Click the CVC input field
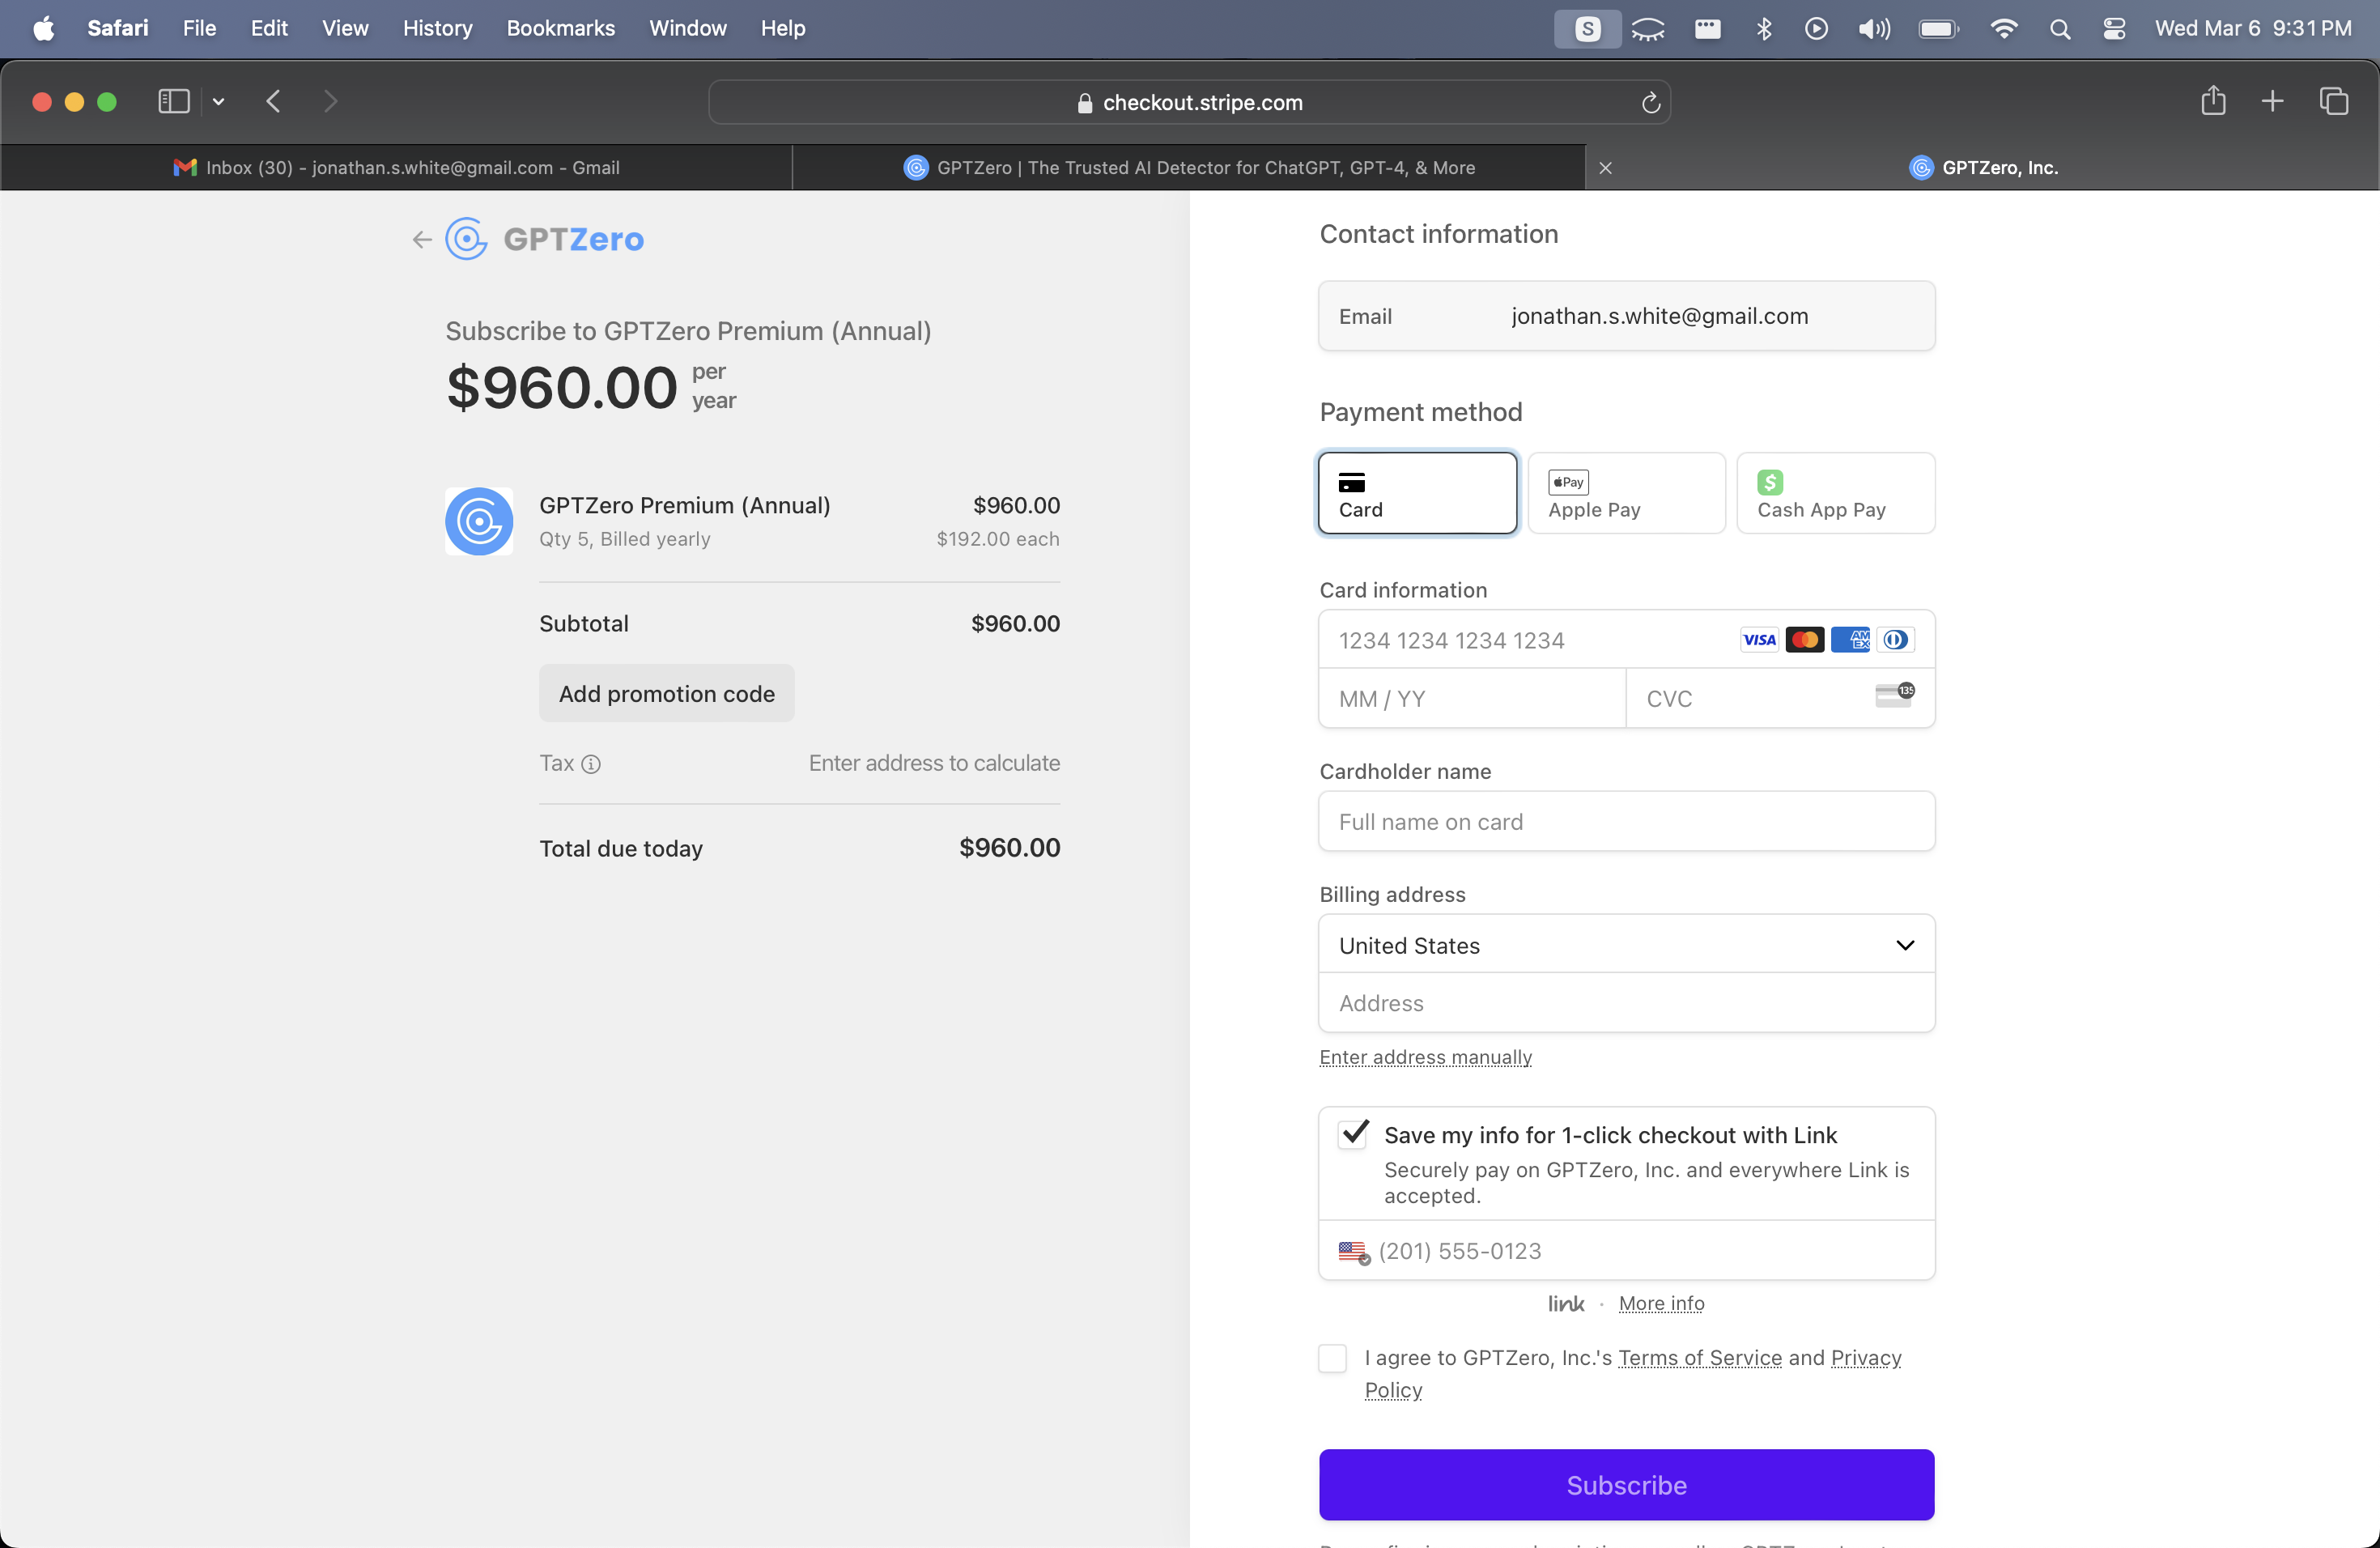The width and height of the screenshot is (2380, 1548). pos(1780,699)
